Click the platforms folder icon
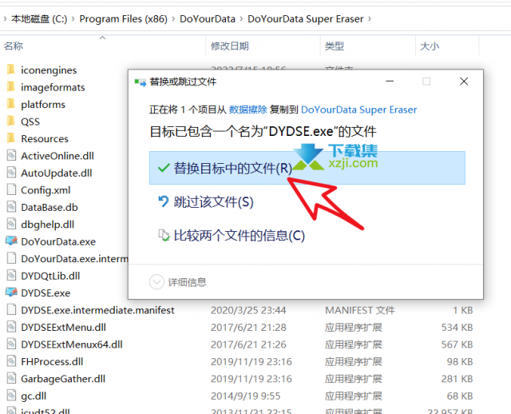 pos(10,104)
